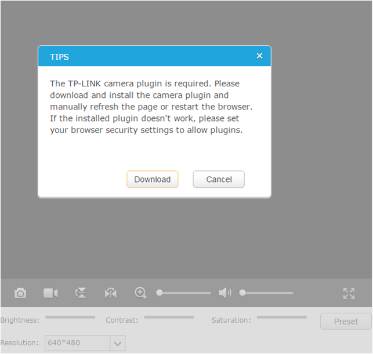Flip the image vertically
This screenshot has height=354, width=373.
click(x=81, y=293)
